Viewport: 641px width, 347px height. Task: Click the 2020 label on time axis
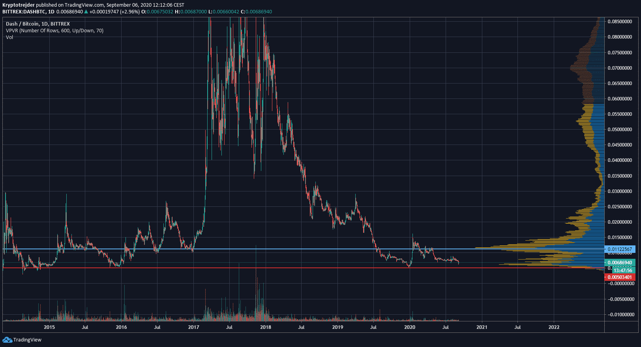tap(410, 327)
